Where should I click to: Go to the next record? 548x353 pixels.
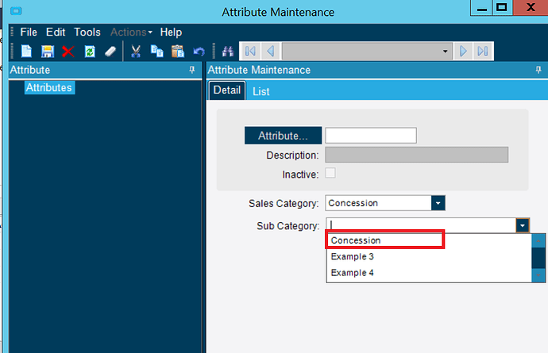click(x=463, y=52)
